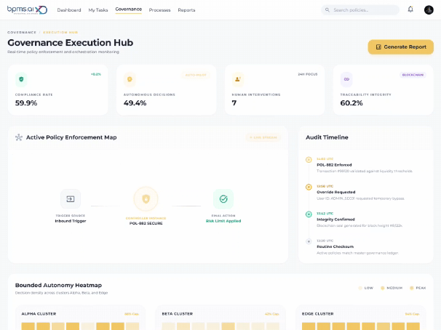Image resolution: width=441 pixels, height=330 pixels.
Task: Select the POL-882 Enforced timeline marker
Action: (309, 159)
